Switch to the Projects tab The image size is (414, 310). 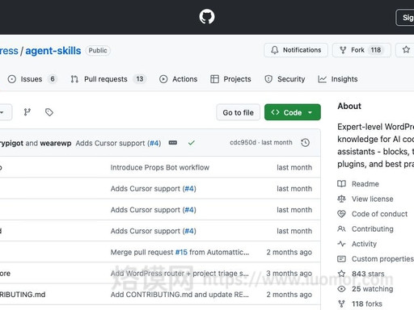click(230, 79)
